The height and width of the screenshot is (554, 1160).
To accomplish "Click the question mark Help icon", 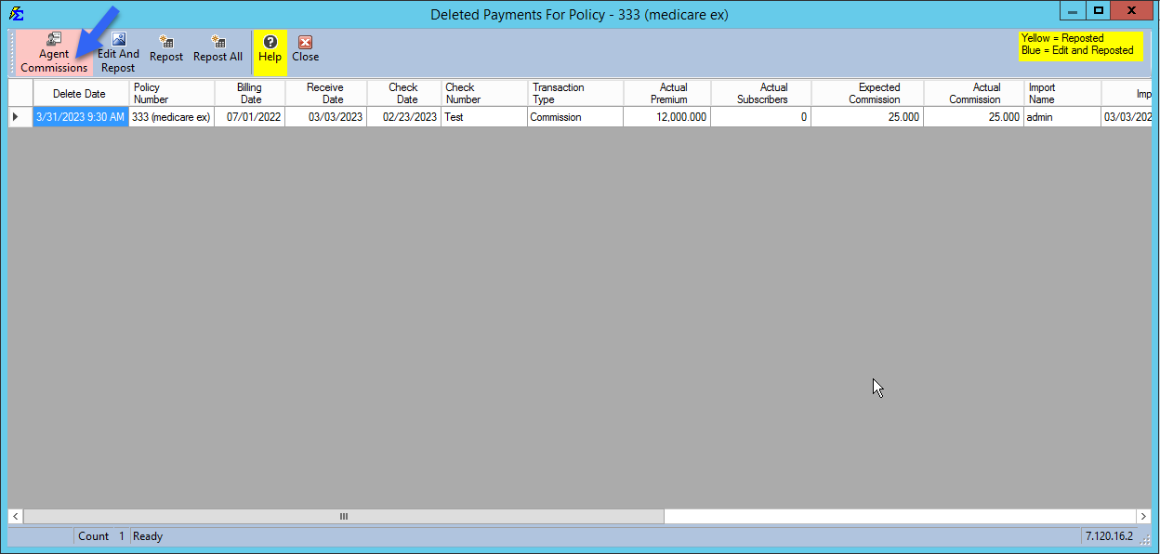I will (270, 41).
